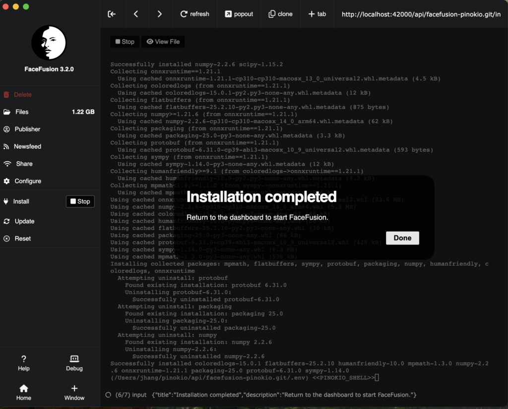The width and height of the screenshot is (508, 409).
Task: Click the Return to the dashboard message
Action: tap(257, 217)
